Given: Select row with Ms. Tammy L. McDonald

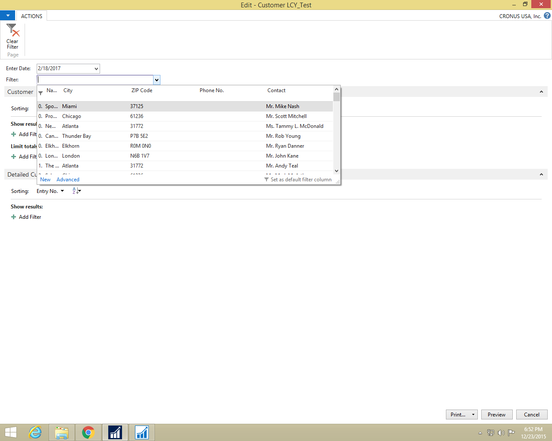Looking at the screenshot, I should click(x=185, y=126).
